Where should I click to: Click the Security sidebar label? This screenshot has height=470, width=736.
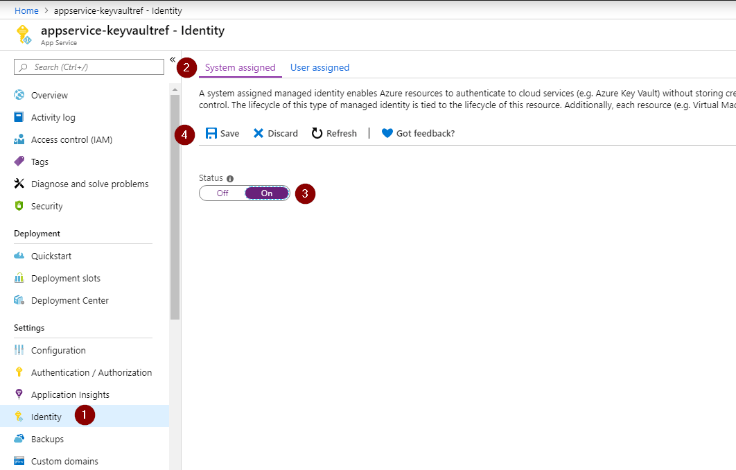(47, 206)
